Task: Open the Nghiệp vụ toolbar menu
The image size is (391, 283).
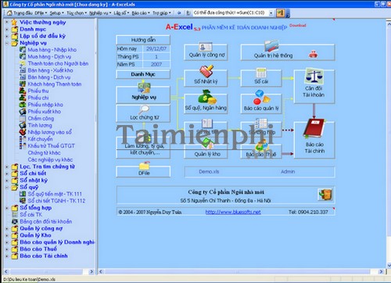Action: coord(100,13)
